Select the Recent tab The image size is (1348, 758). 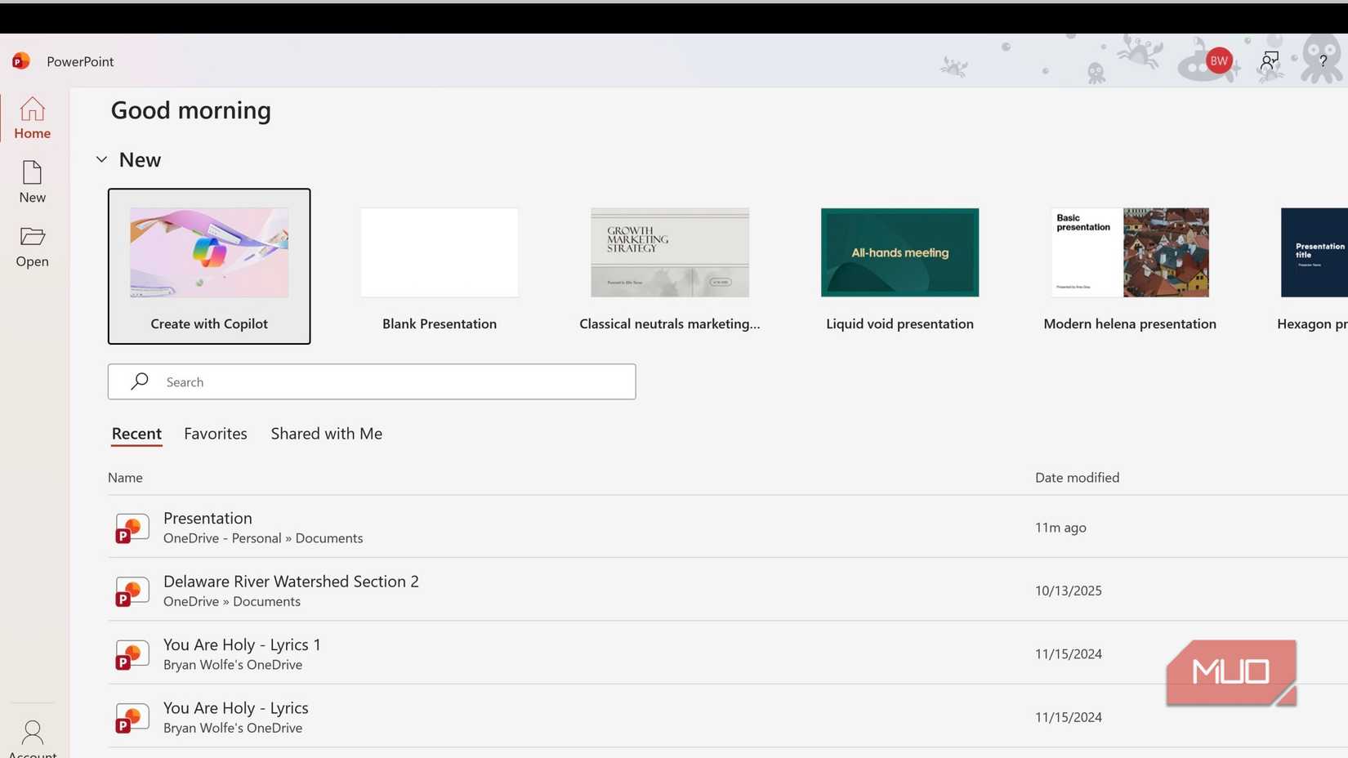[136, 434]
